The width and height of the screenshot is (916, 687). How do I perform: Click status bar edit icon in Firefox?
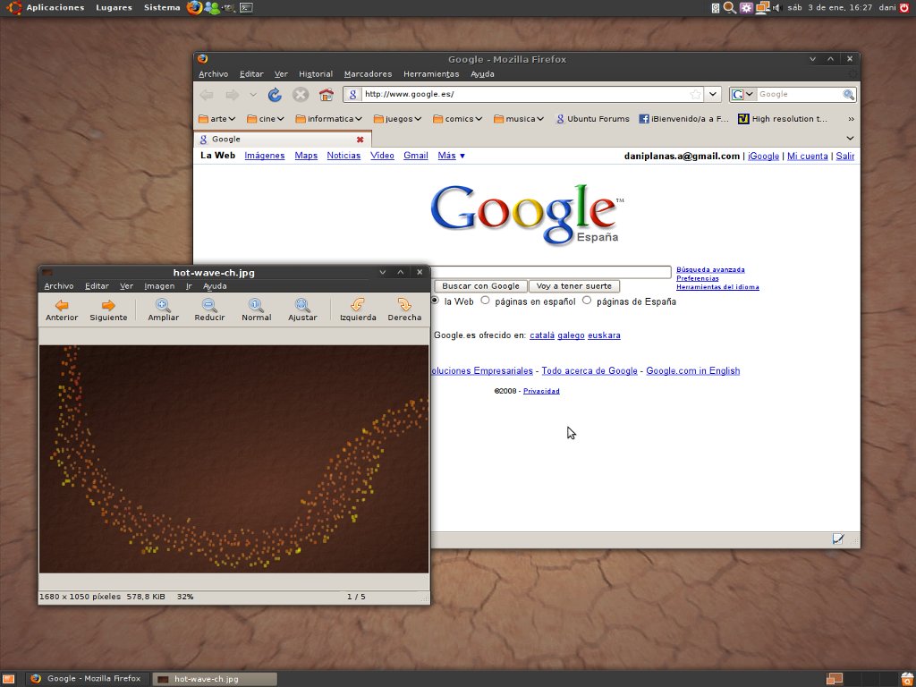(x=837, y=539)
